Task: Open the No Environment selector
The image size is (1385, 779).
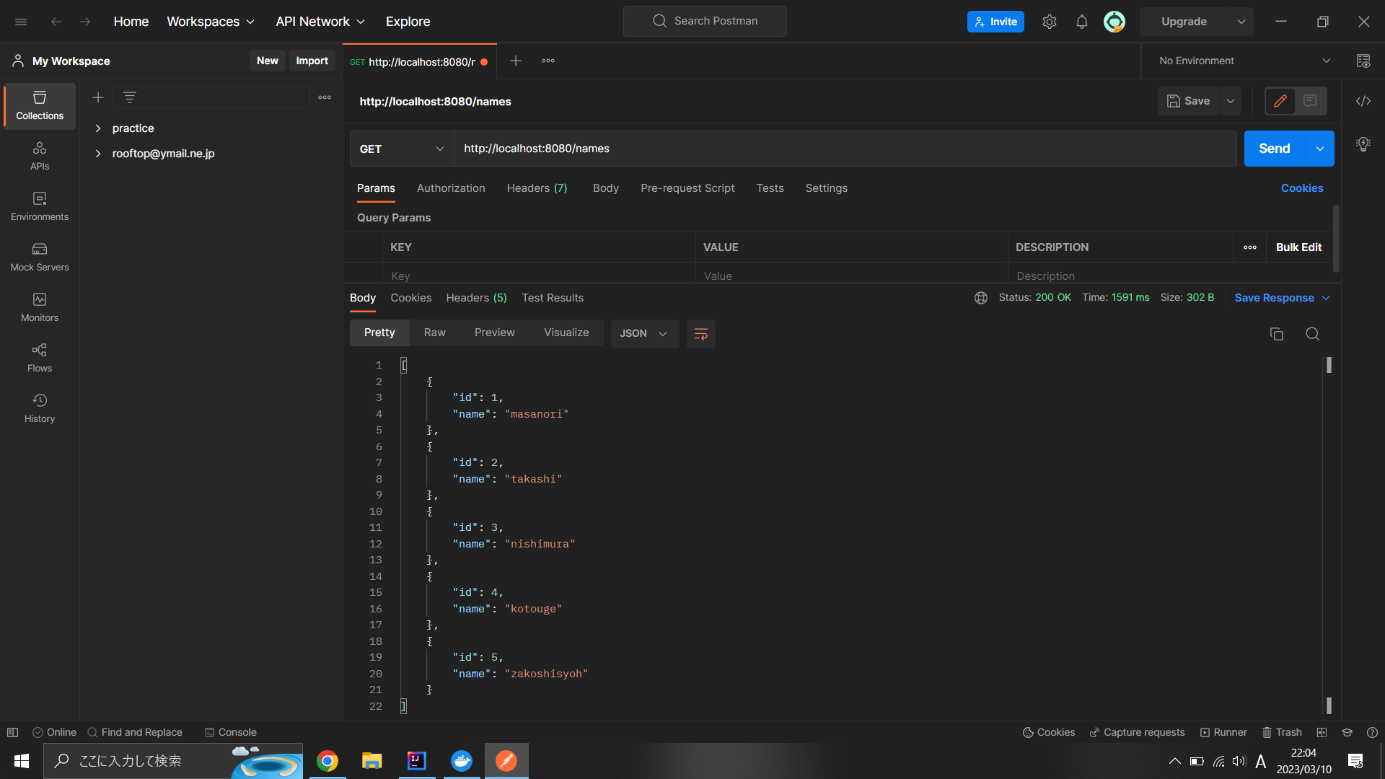Action: [1244, 61]
